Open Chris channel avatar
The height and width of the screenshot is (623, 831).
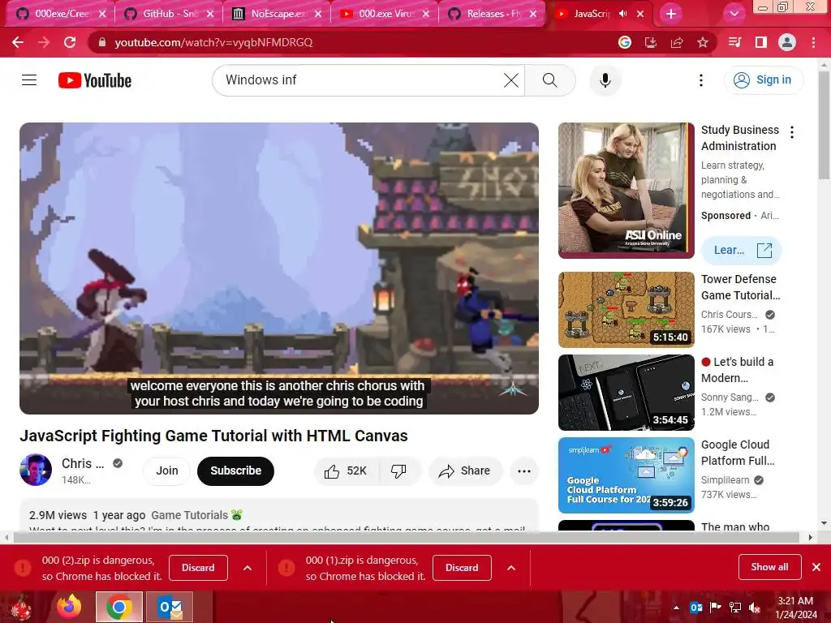[36, 470]
